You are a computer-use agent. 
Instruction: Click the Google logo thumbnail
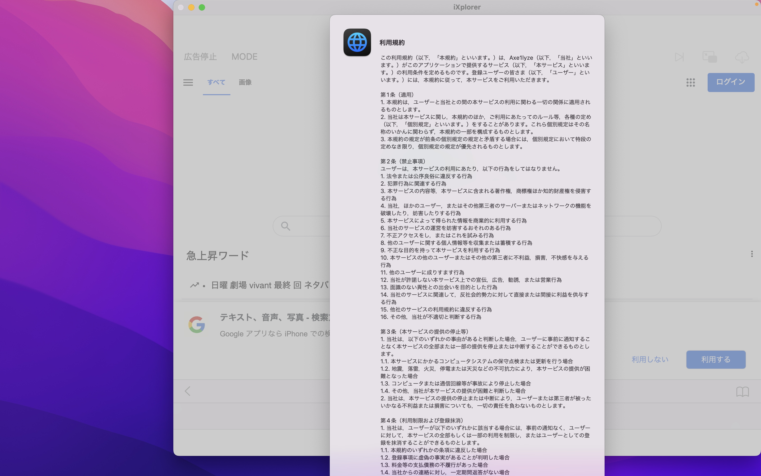[197, 324]
